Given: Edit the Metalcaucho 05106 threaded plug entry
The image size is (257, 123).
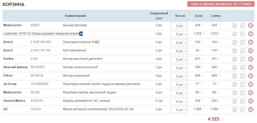Looking at the screenshot, I should pyautogui.click(x=235, y=93).
